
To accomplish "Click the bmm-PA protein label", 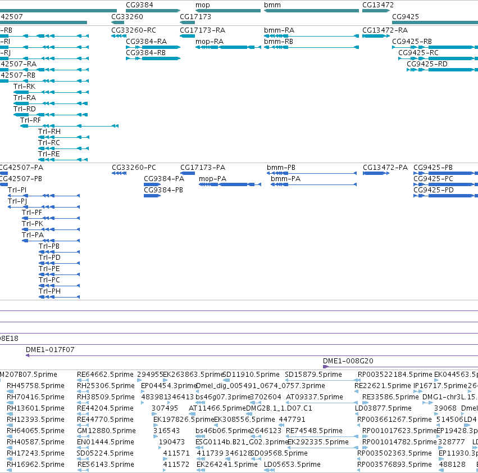I will click(286, 179).
